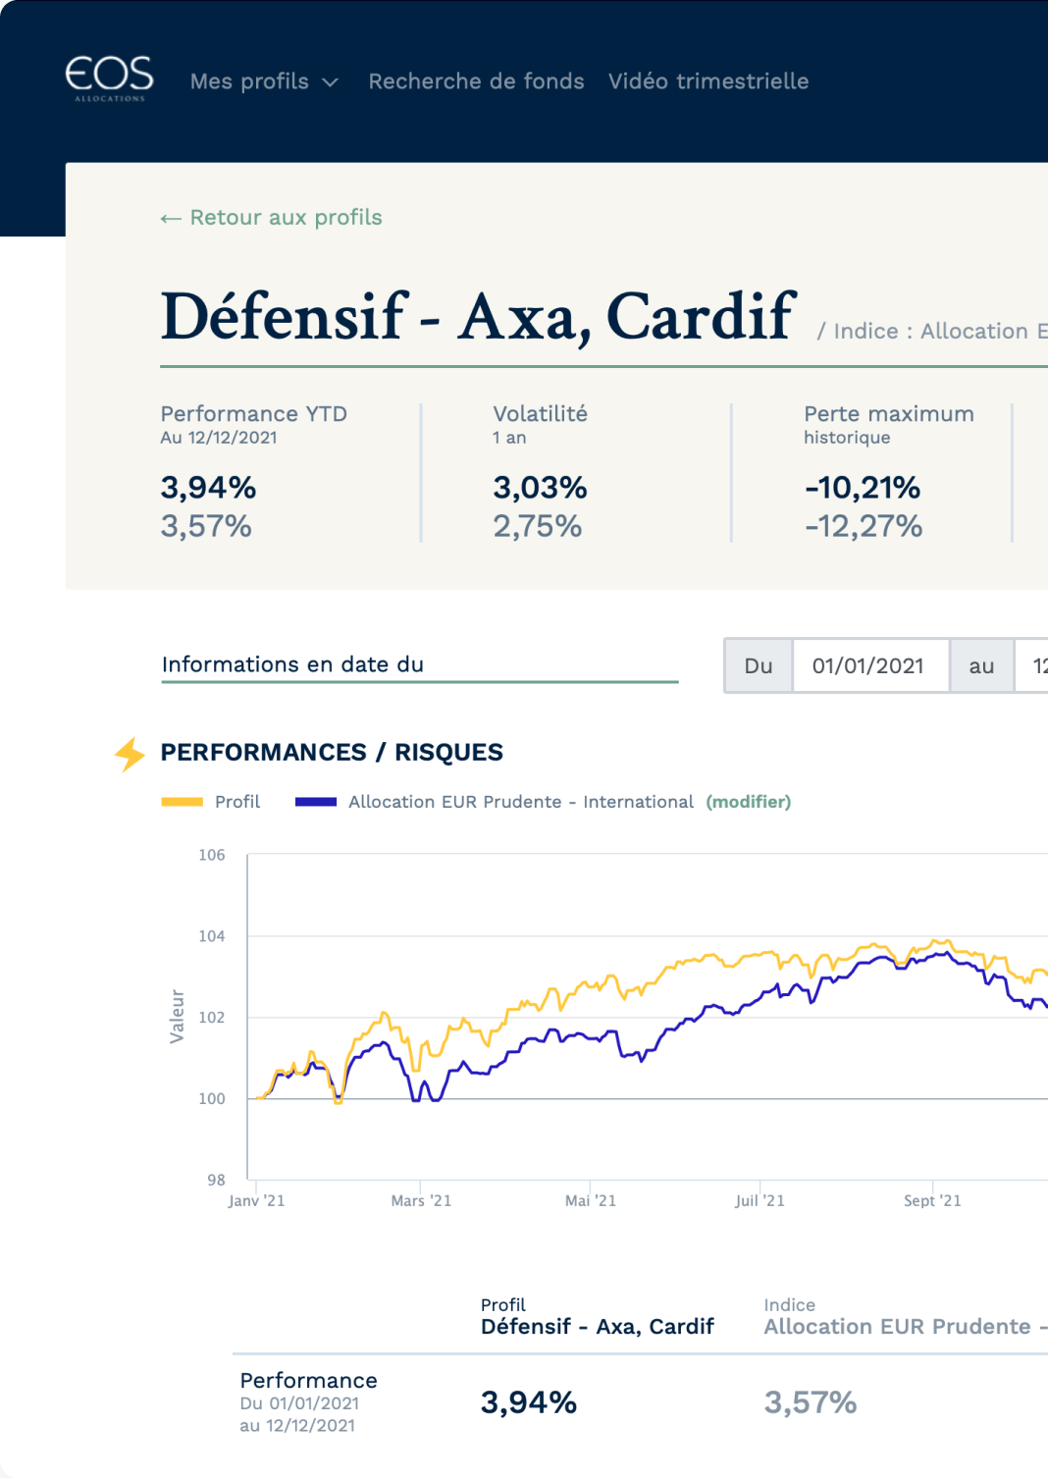Expand the chevron next to Mes profils
Screen dimensions: 1048x1478
[331, 82]
